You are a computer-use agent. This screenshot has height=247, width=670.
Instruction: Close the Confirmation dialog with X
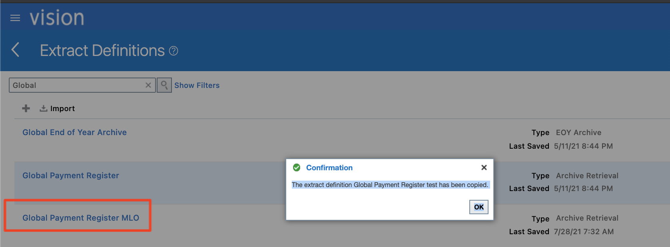pyautogui.click(x=484, y=167)
